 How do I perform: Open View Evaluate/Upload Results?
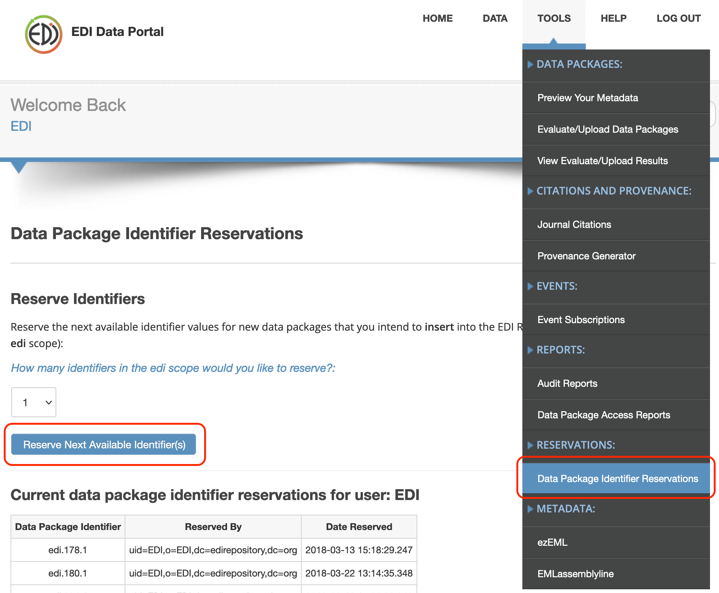[x=616, y=161]
